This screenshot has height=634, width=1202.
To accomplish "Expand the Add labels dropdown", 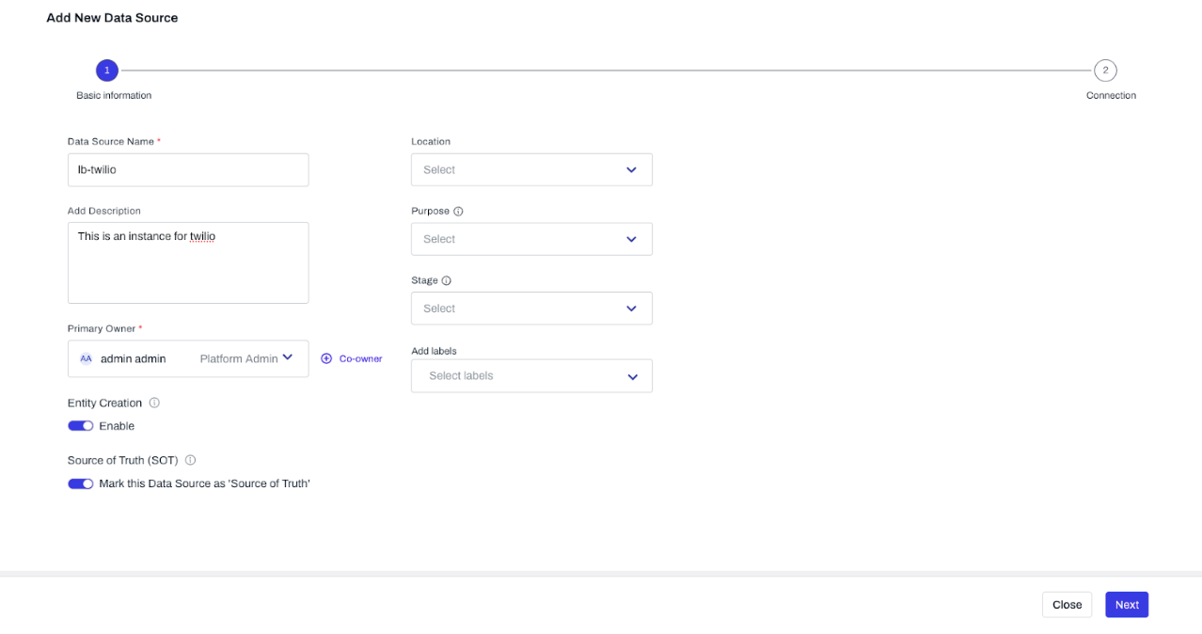I will point(531,376).
